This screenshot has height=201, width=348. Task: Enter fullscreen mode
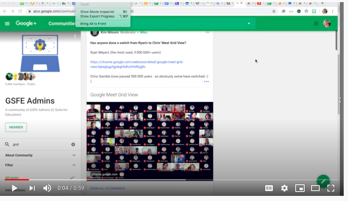[x=331, y=188]
